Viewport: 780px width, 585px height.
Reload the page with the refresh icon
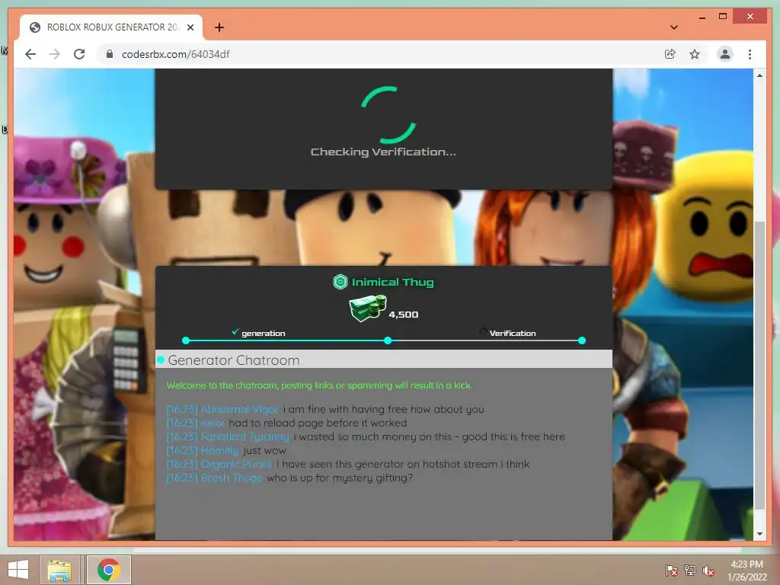tap(79, 54)
